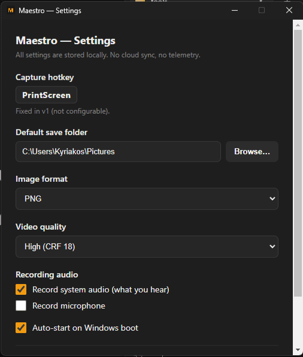Click the Maestro app icon in title bar
Screen dimensions: 303x357
coord(11,11)
